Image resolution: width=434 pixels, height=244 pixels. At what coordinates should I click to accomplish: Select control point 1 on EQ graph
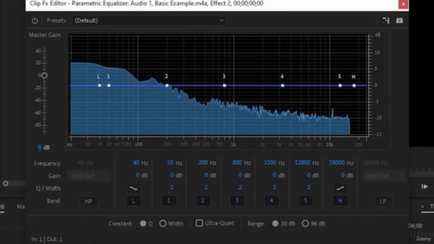pos(109,85)
